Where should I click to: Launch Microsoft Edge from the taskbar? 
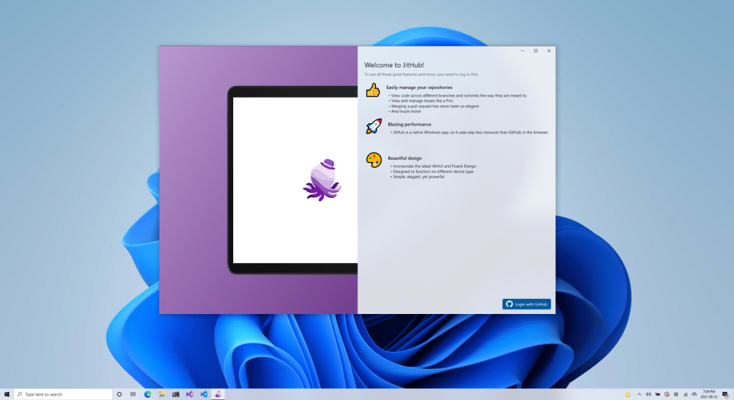[x=148, y=394]
